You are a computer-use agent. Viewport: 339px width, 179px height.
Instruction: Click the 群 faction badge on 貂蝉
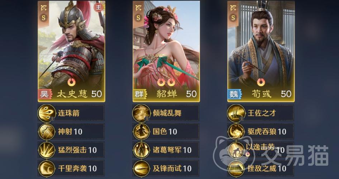click(140, 94)
